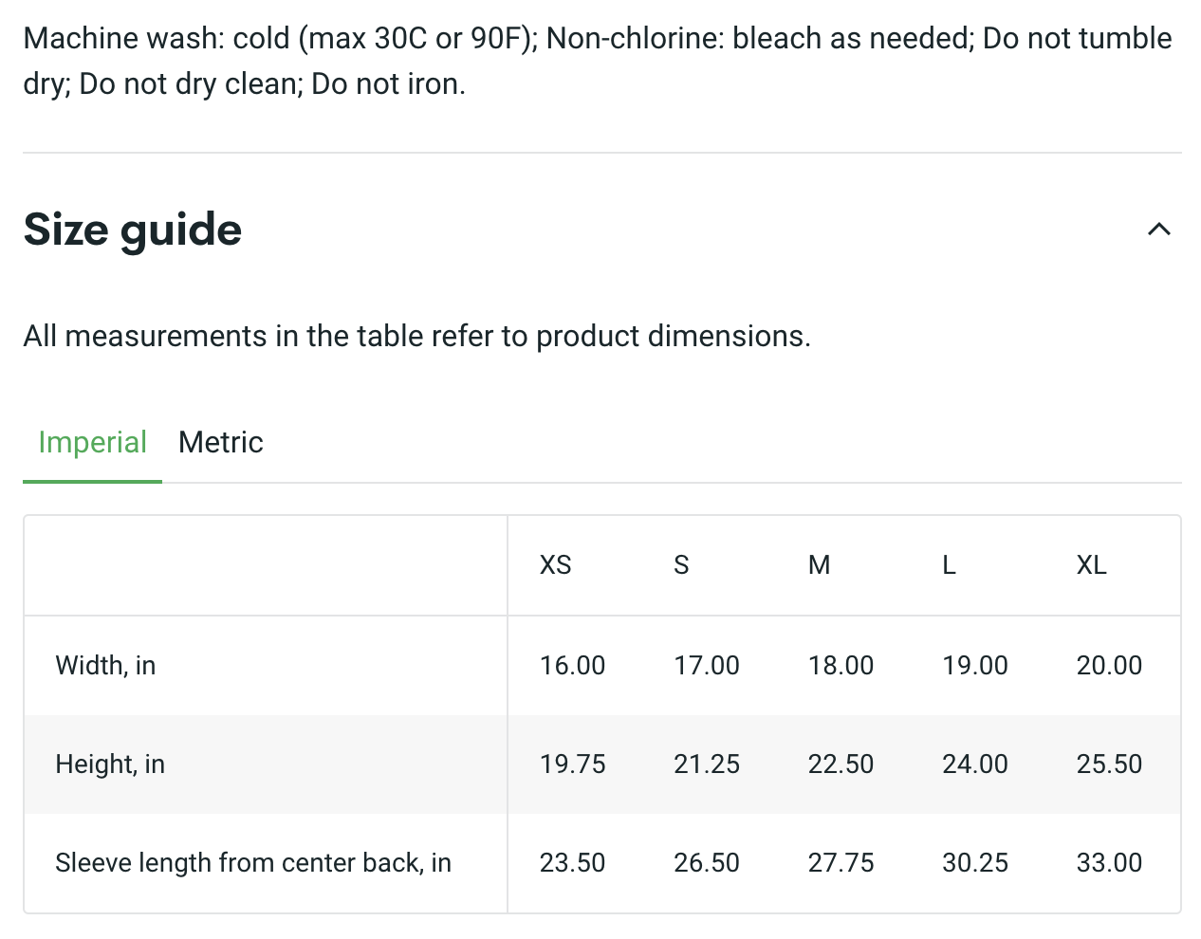Select the S column header
The image size is (1201, 939).
681,565
